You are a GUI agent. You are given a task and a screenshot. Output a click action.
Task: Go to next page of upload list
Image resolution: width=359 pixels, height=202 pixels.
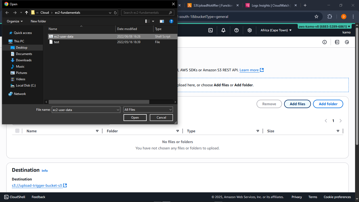[x=341, y=121]
